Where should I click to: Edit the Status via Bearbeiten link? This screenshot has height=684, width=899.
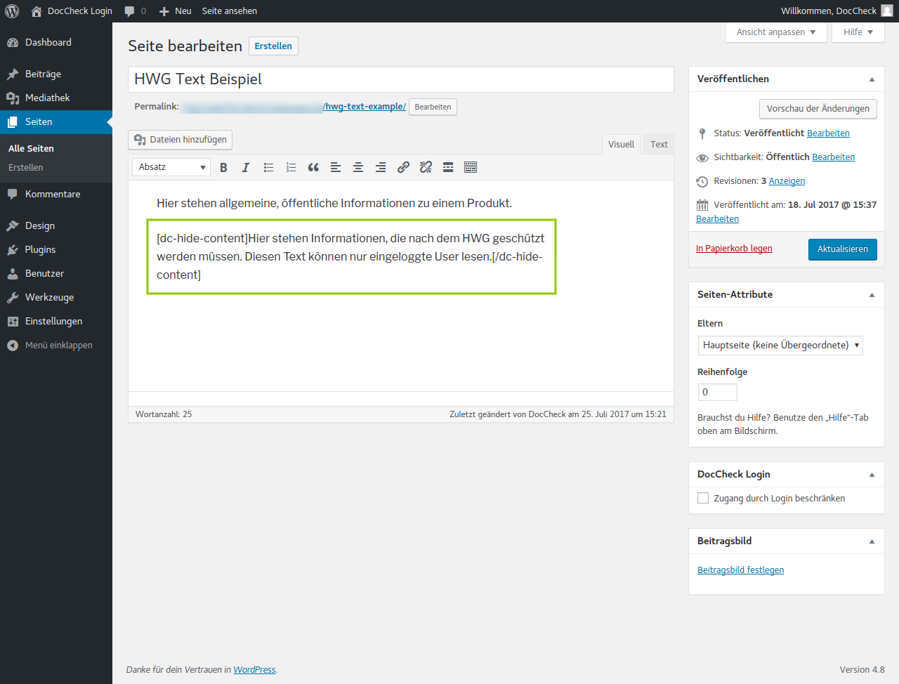828,133
